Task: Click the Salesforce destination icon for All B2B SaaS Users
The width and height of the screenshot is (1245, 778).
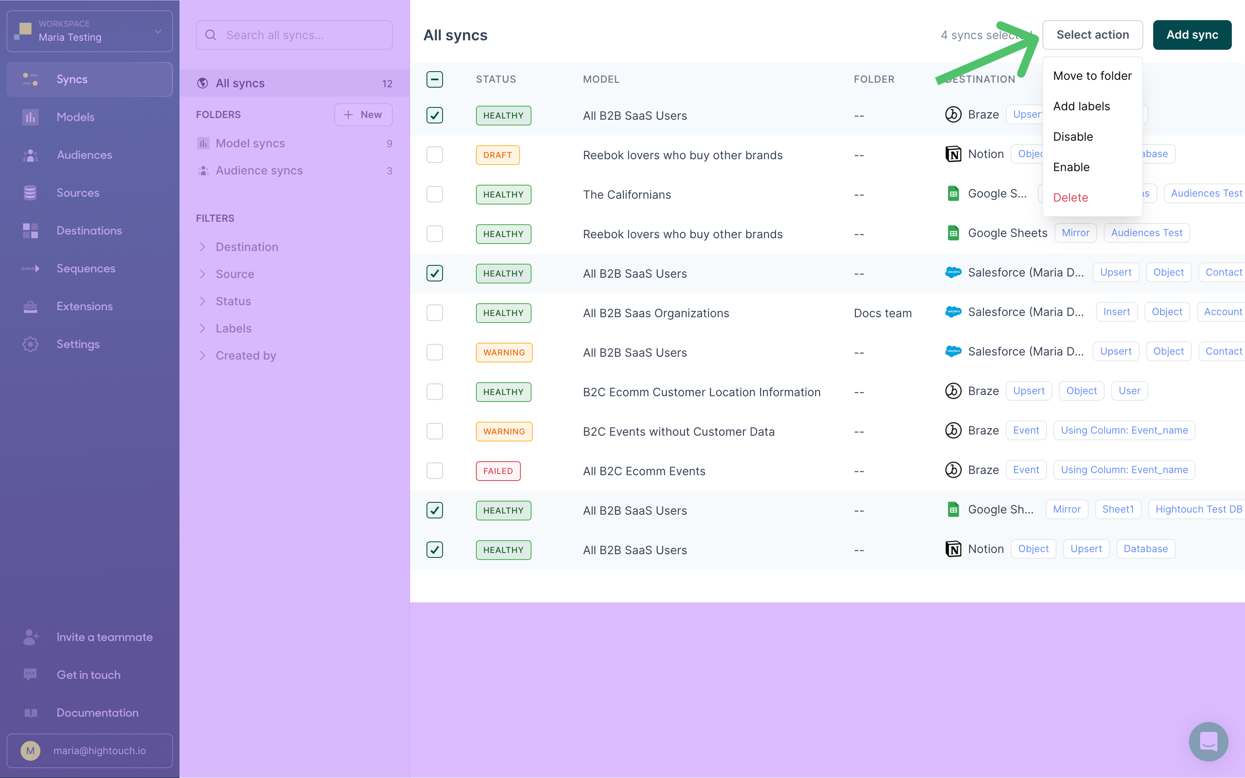Action: click(x=954, y=272)
